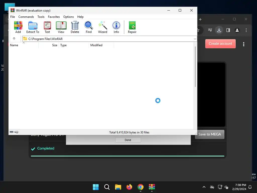Viewport: 257px width, 193px height.
Task: Sort by the Modified column header
Action: 101,45
